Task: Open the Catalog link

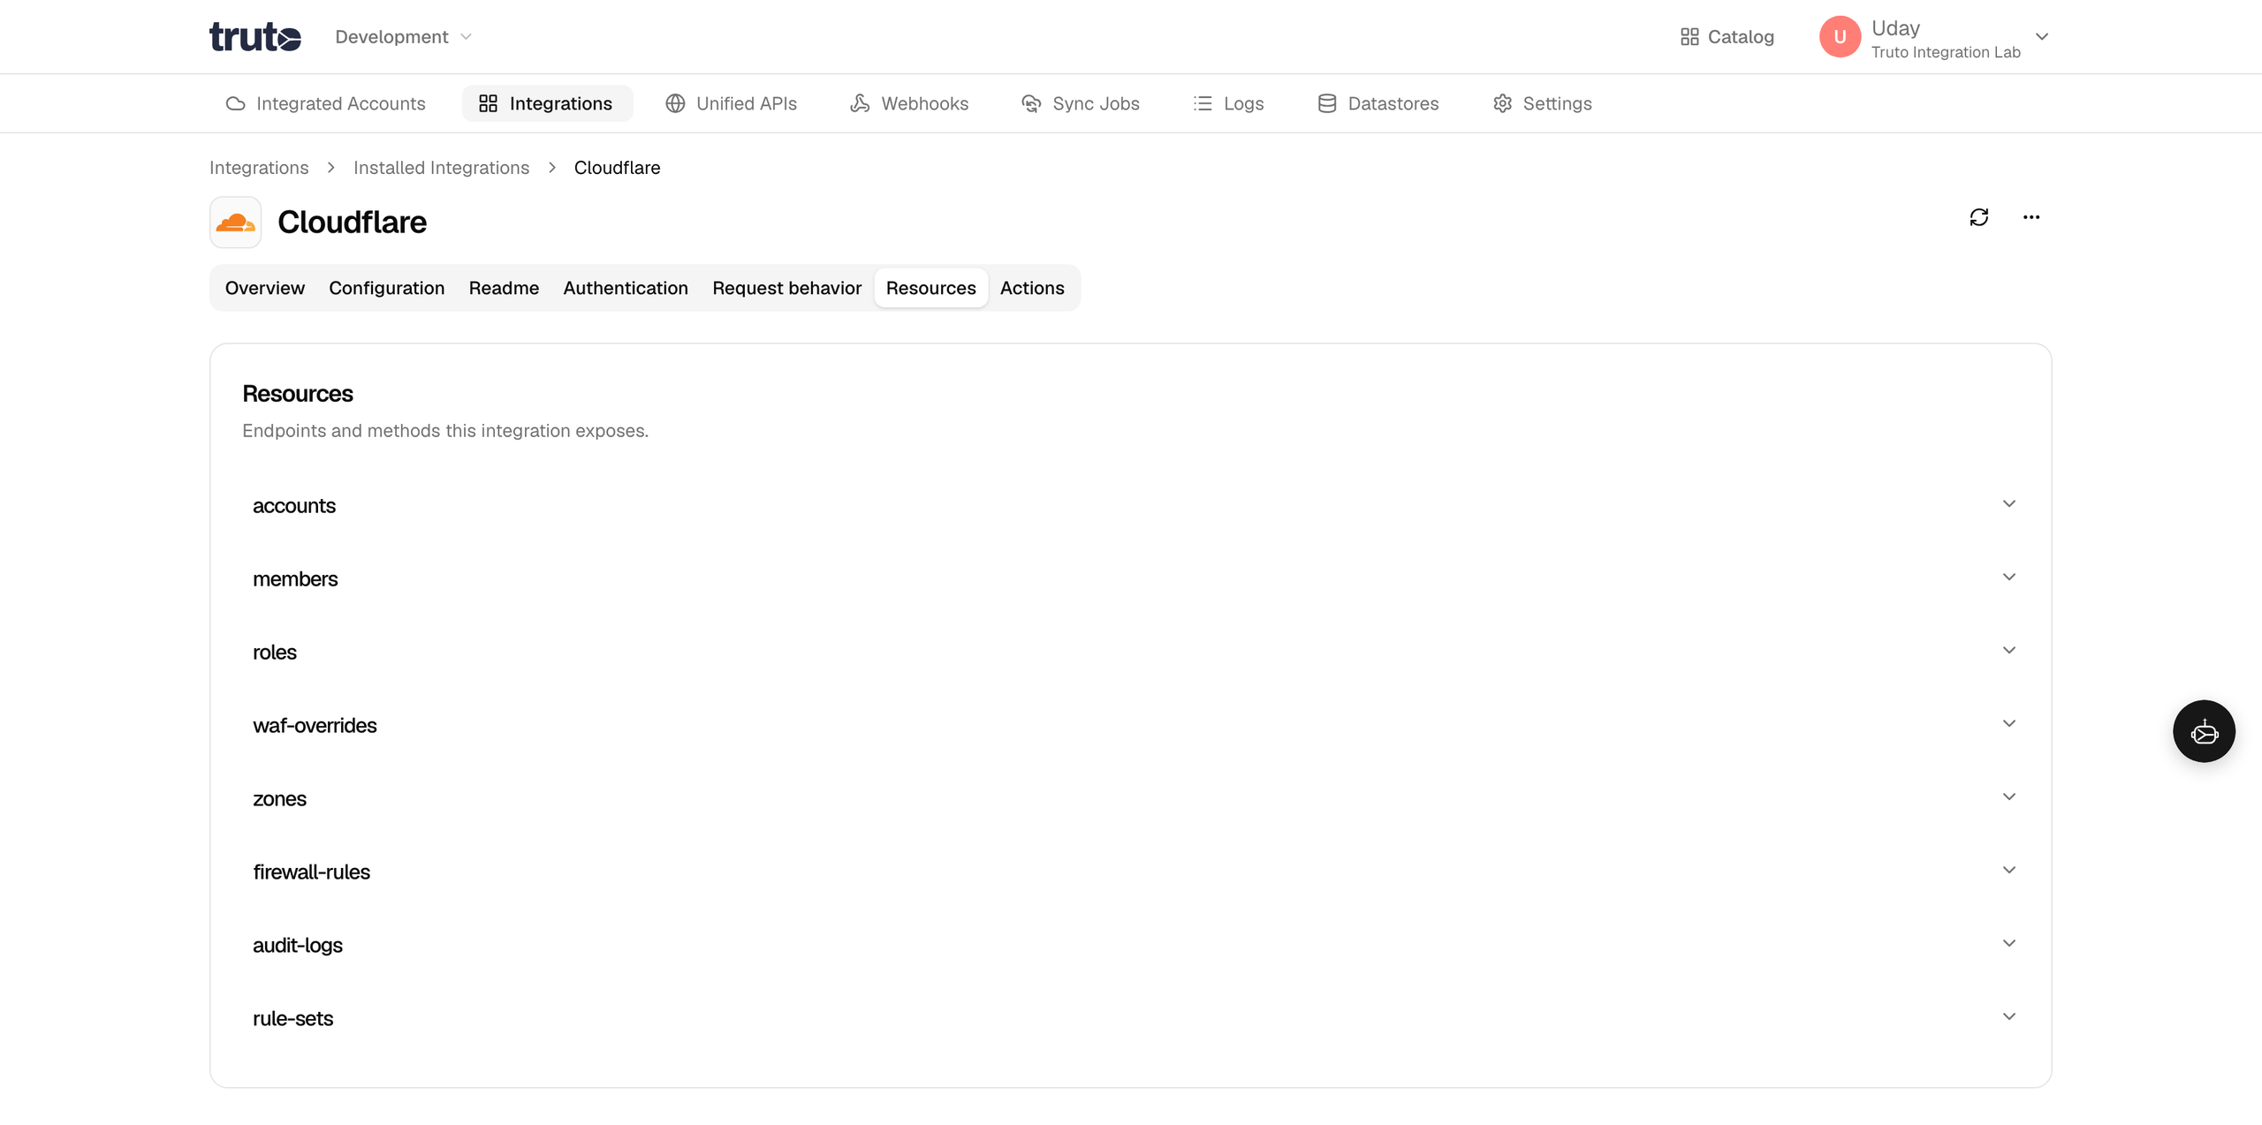Action: [1727, 36]
